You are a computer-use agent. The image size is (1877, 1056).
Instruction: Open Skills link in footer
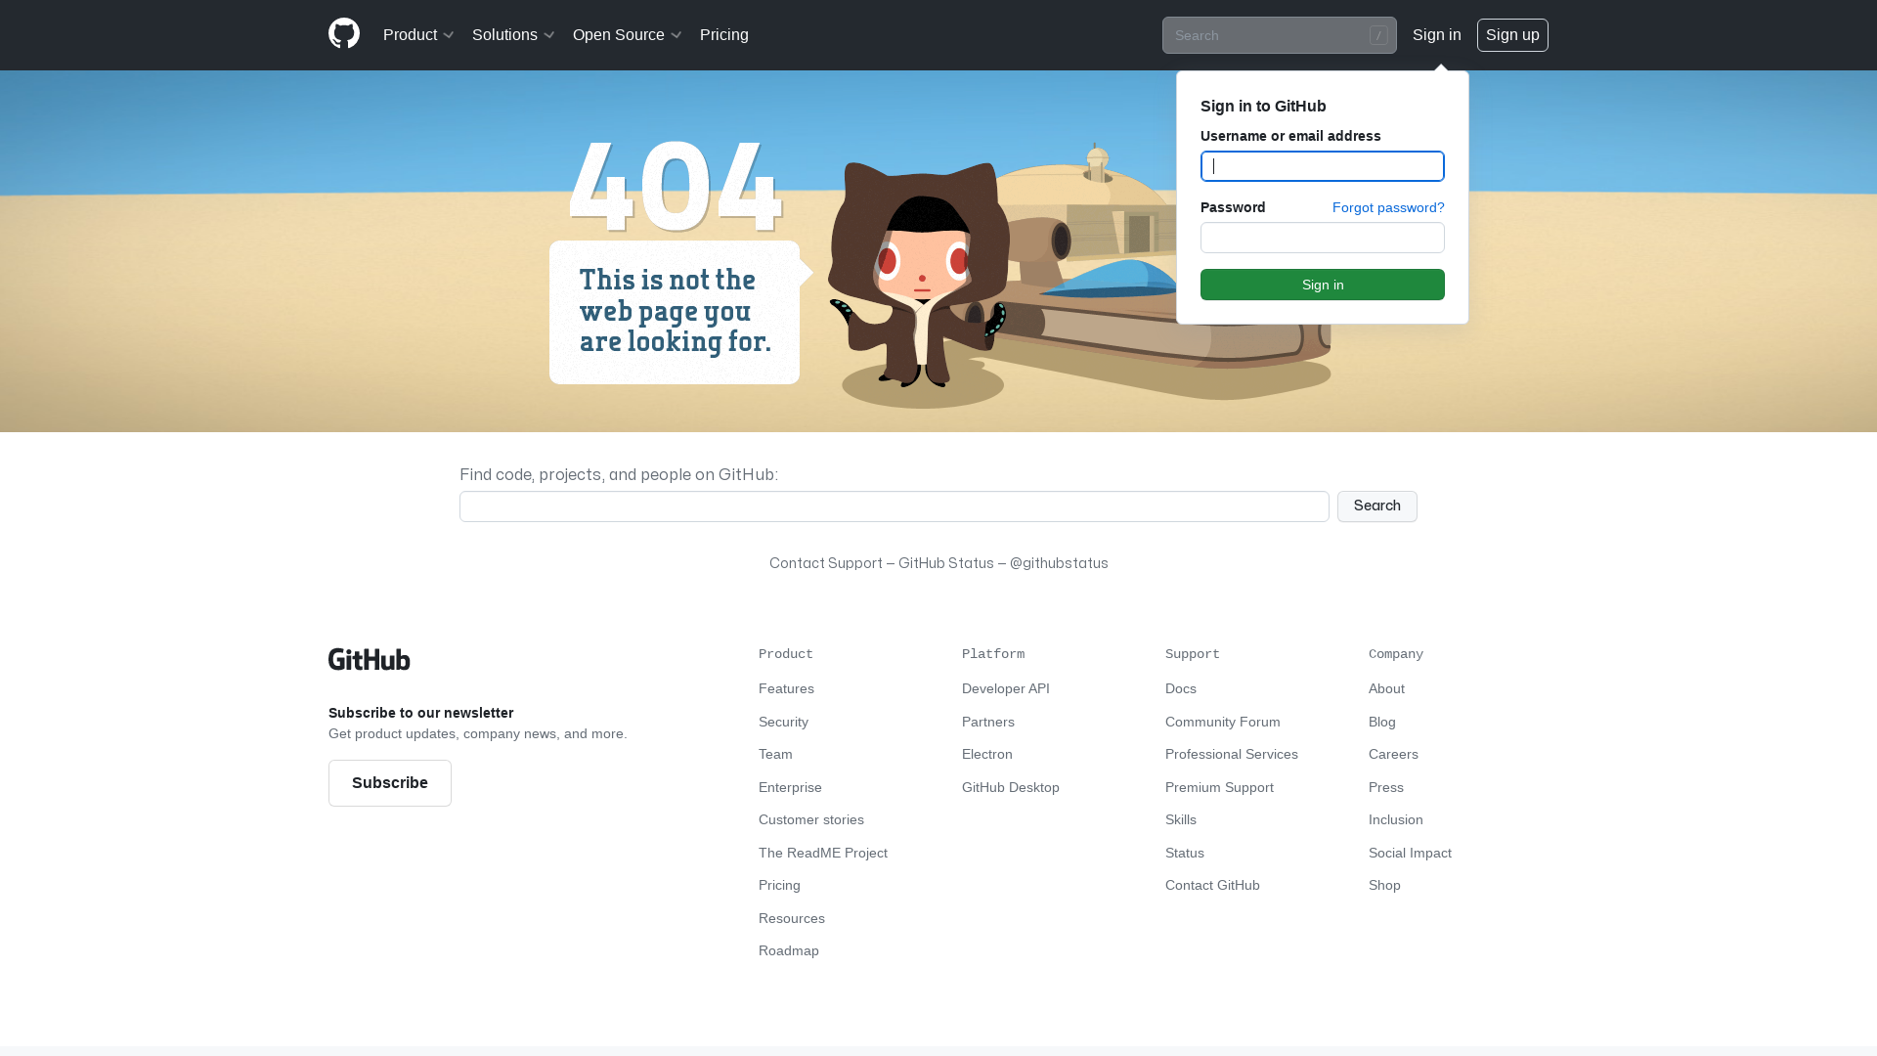(x=1181, y=819)
